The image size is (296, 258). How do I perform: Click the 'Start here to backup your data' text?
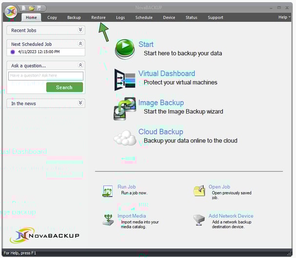183,54
